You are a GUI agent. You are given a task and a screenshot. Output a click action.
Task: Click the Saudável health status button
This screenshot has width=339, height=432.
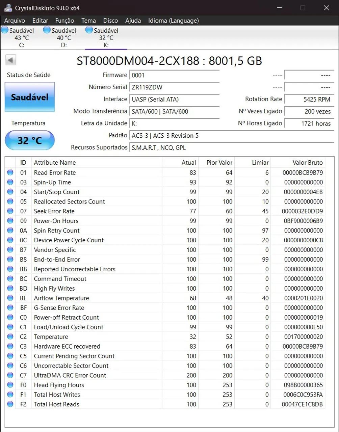coord(30,97)
